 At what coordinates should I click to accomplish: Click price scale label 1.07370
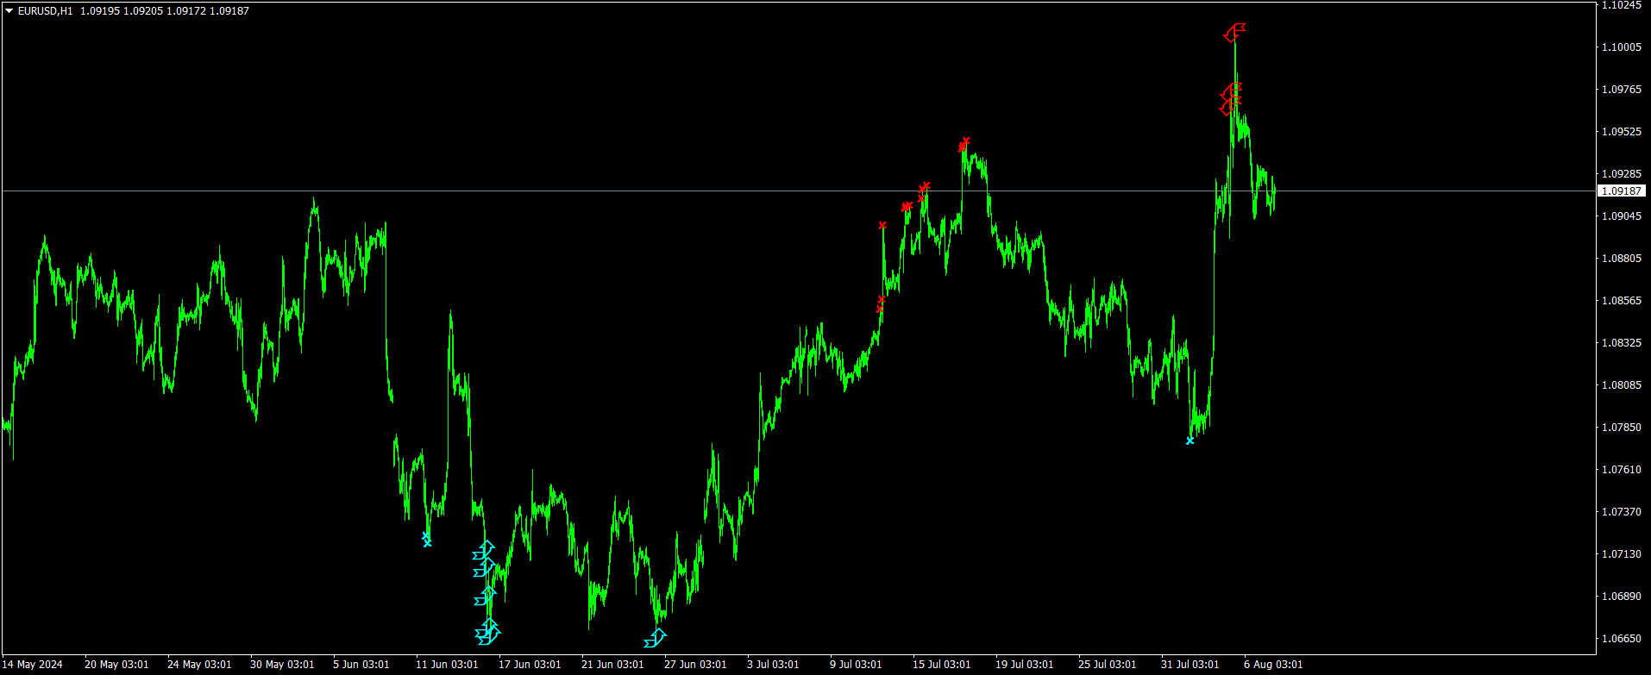tap(1622, 512)
